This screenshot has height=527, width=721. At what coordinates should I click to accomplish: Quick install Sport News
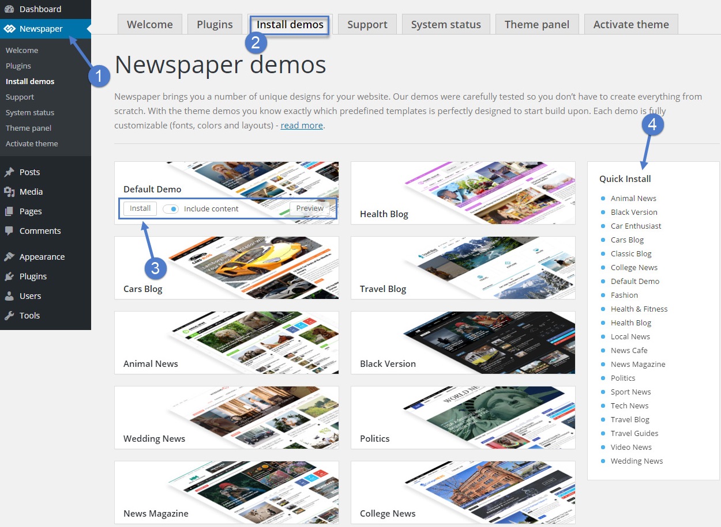(631, 392)
